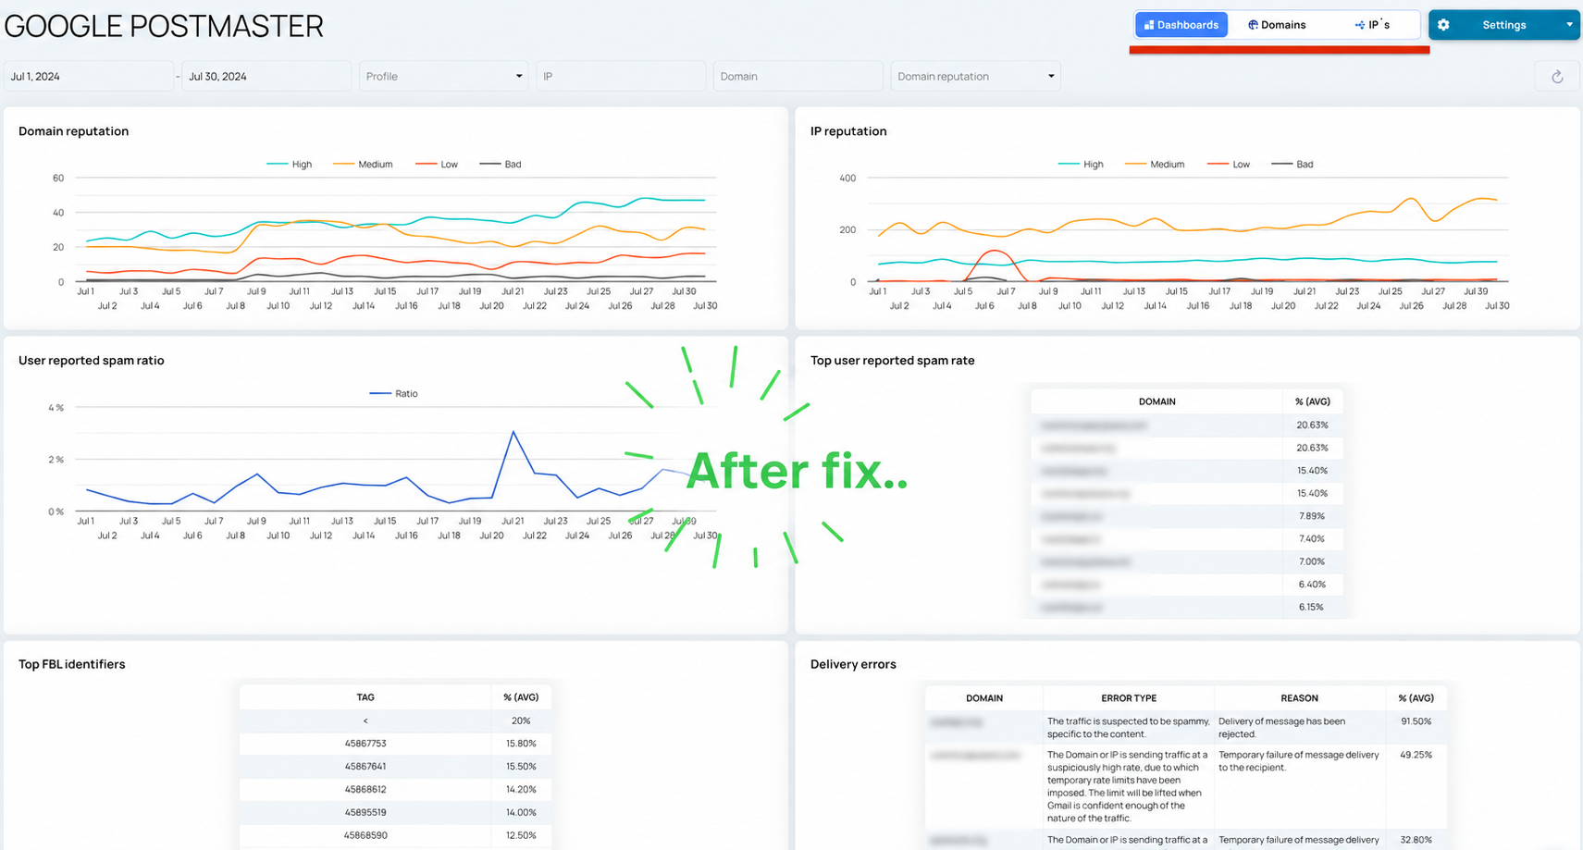Click the Top FBL identifiers title
This screenshot has width=1583, height=850.
tap(72, 664)
